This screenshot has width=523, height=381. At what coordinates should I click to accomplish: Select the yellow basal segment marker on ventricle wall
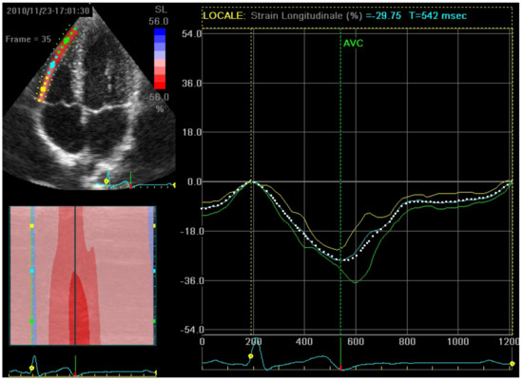pos(43,89)
